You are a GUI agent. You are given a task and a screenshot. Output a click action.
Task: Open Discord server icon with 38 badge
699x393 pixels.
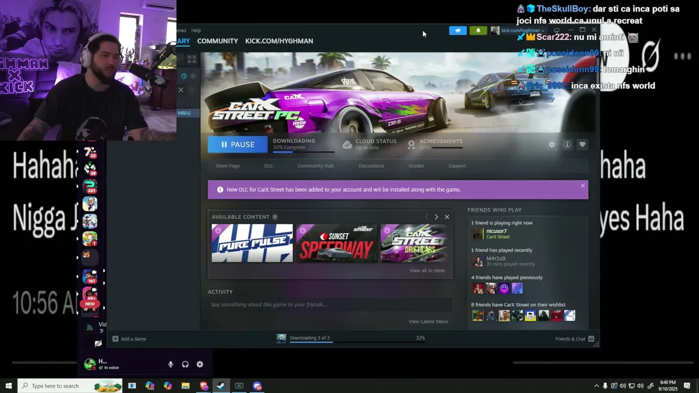click(90, 169)
